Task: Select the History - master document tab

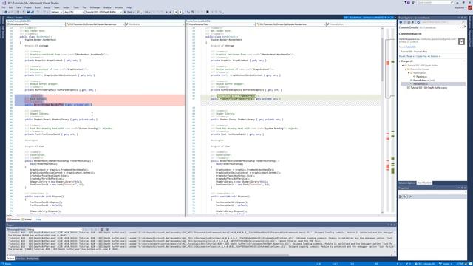Action: click(x=15, y=18)
